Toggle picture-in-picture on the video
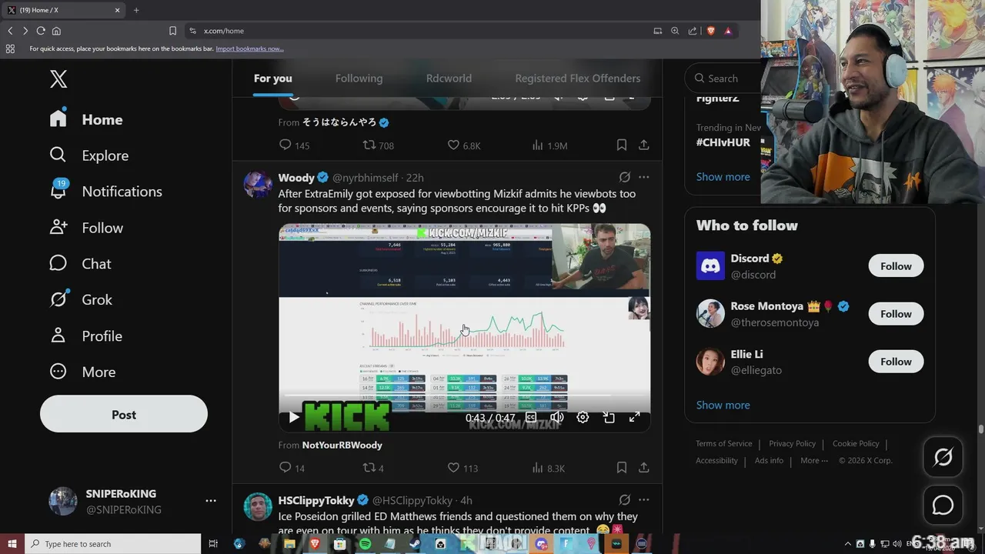 [x=609, y=418]
